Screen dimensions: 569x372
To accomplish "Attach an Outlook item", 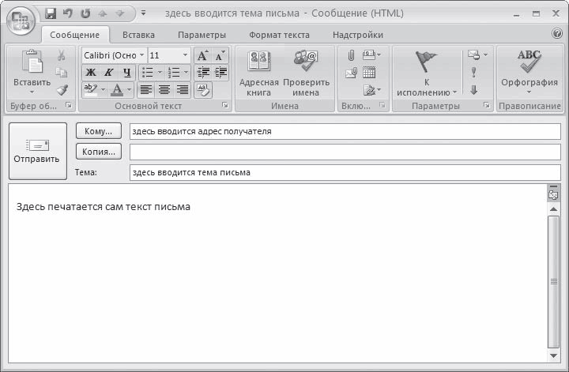I will pyautogui.click(x=351, y=73).
